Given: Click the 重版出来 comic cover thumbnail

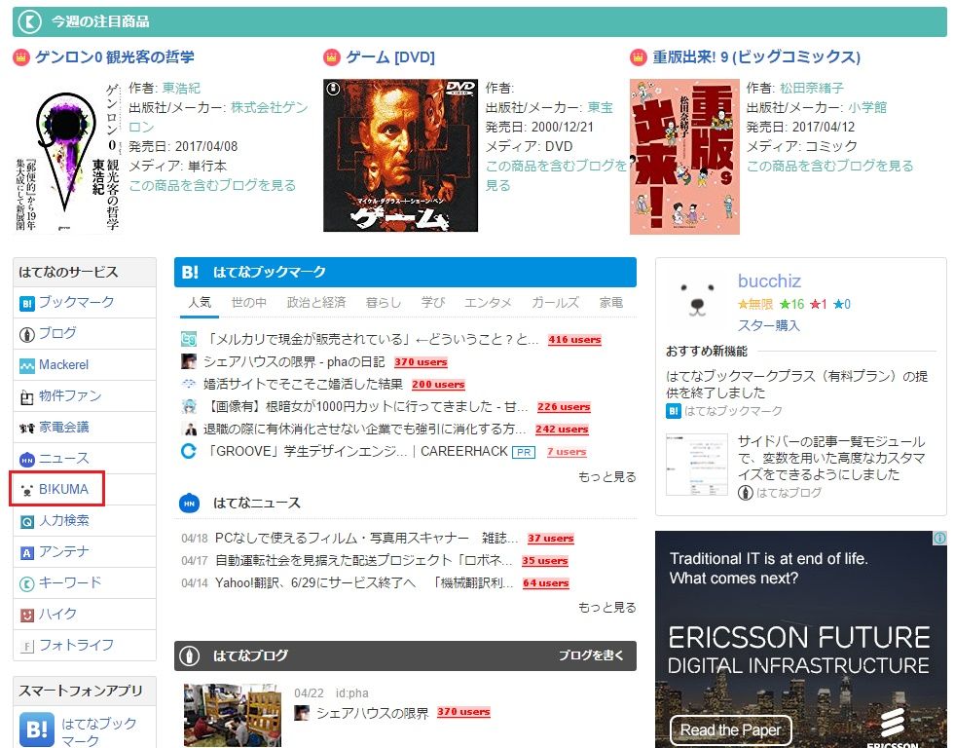Looking at the screenshot, I should tap(684, 157).
